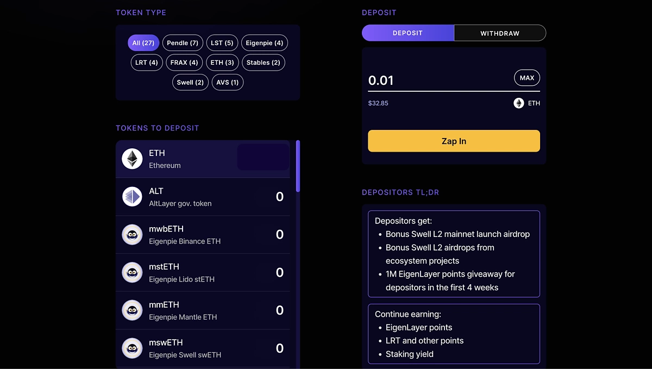The height and width of the screenshot is (369, 652).
Task: Filter tokens by All (27)
Action: pos(143,43)
